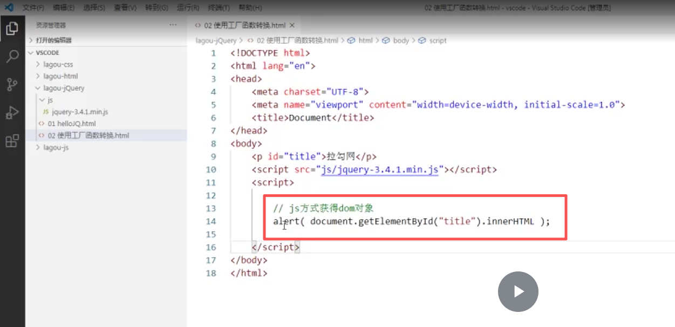Open the Explorer view icon
675x327 pixels.
pyautogui.click(x=12, y=28)
